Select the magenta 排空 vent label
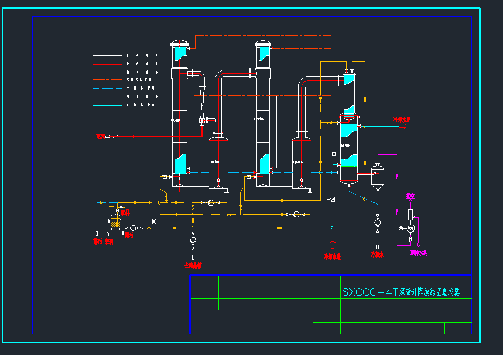Image resolution: width=503 pixels, height=355 pixels. pos(410,196)
